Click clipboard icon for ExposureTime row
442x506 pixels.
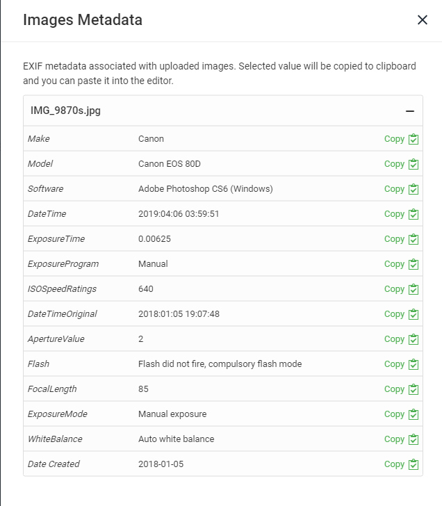click(x=414, y=239)
